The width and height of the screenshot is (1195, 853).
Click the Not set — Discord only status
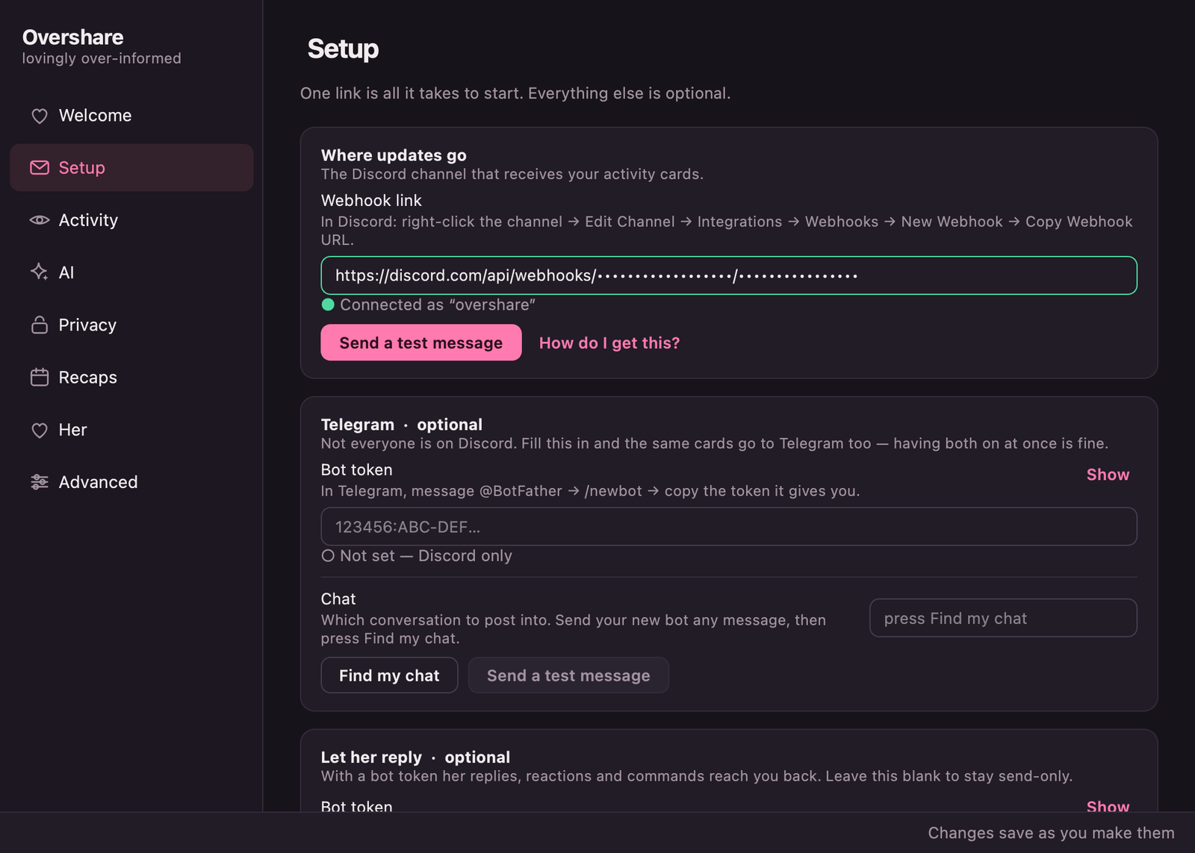(426, 555)
